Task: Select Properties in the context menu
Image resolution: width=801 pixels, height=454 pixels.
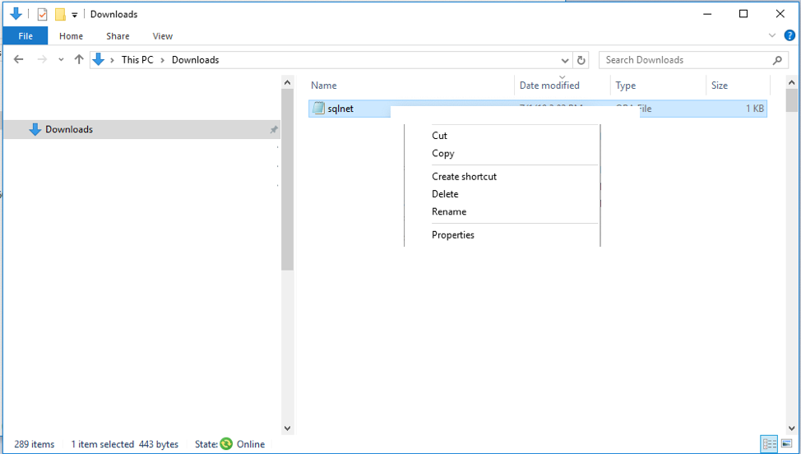Action: coord(453,234)
